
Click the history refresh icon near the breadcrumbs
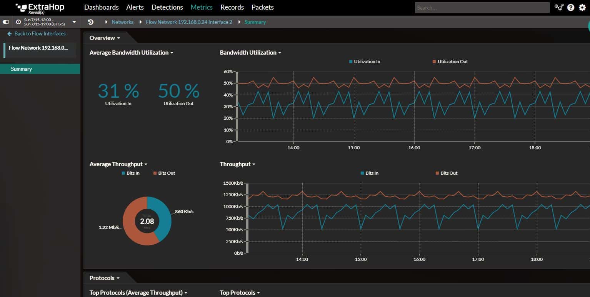[90, 22]
